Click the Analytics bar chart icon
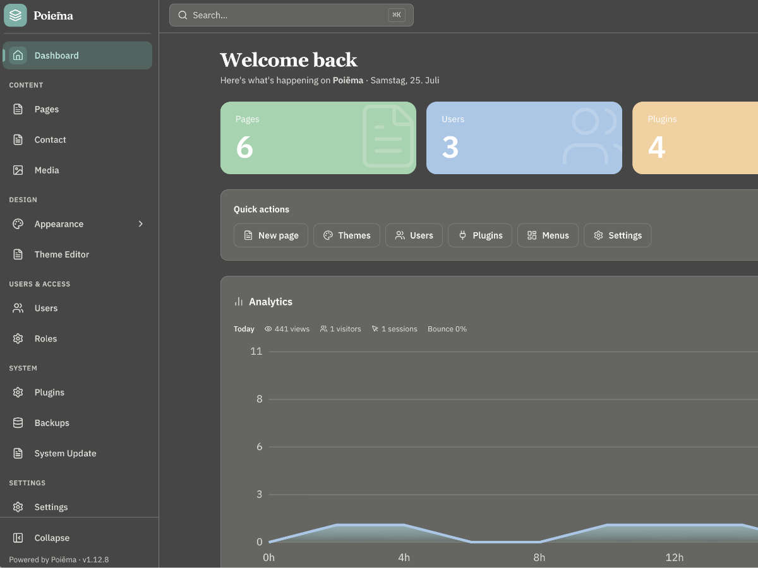The height and width of the screenshot is (568, 758). point(239,302)
